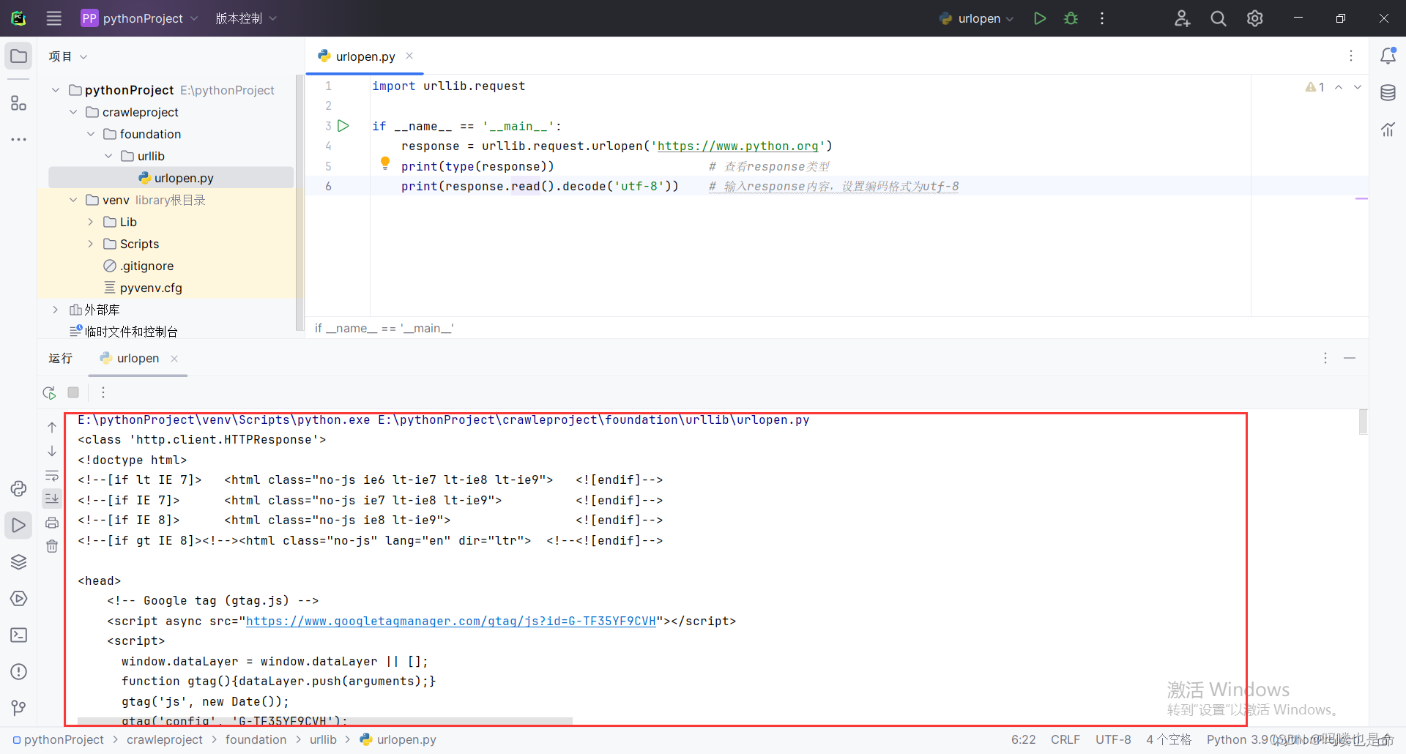1406x754 pixels.
Task: Stop the running process square button
Action: click(73, 392)
